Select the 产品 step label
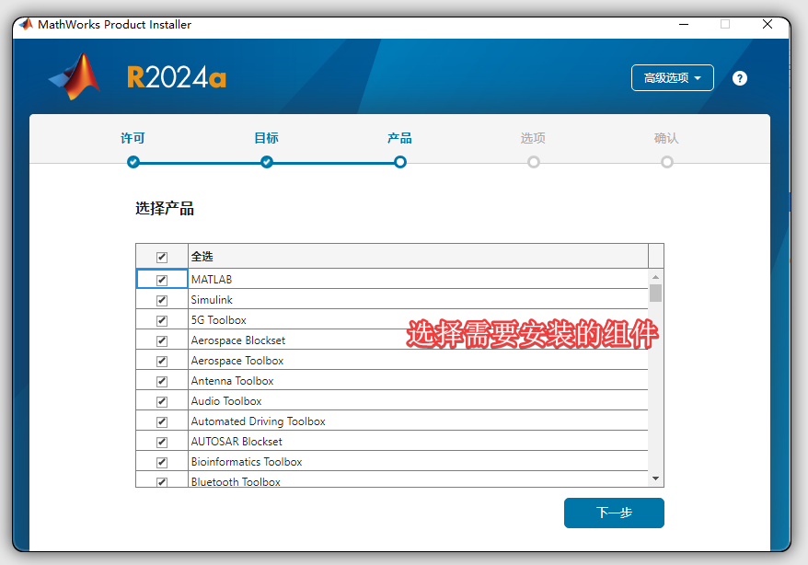 click(400, 138)
